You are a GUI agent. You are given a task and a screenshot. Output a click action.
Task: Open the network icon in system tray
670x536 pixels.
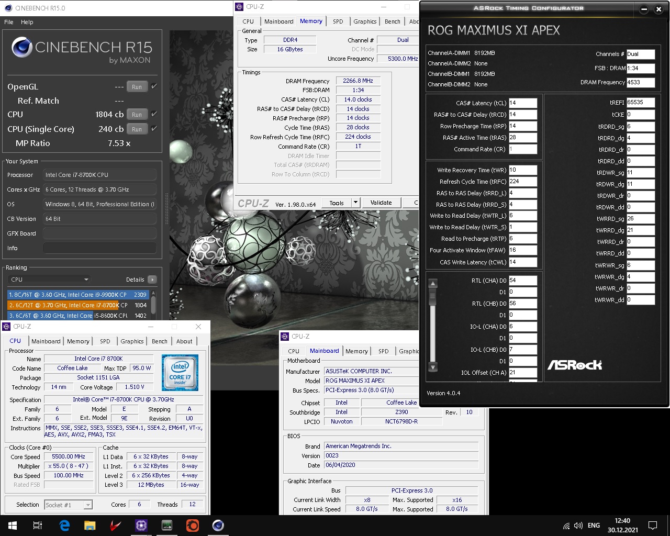pyautogui.click(x=566, y=526)
